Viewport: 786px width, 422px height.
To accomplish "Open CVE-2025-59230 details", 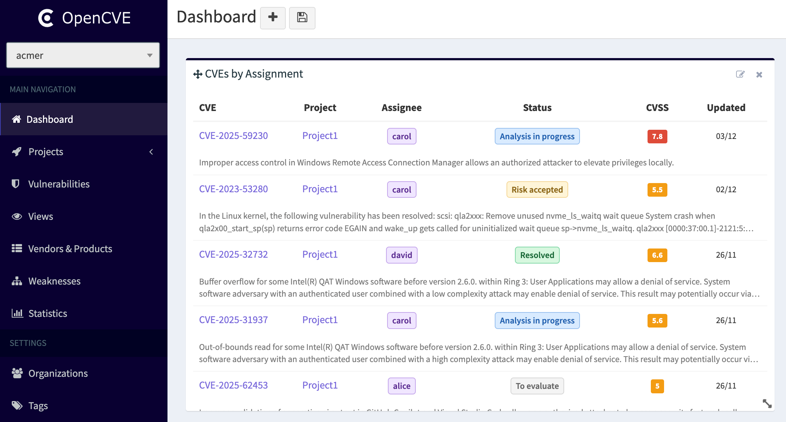I will [233, 136].
